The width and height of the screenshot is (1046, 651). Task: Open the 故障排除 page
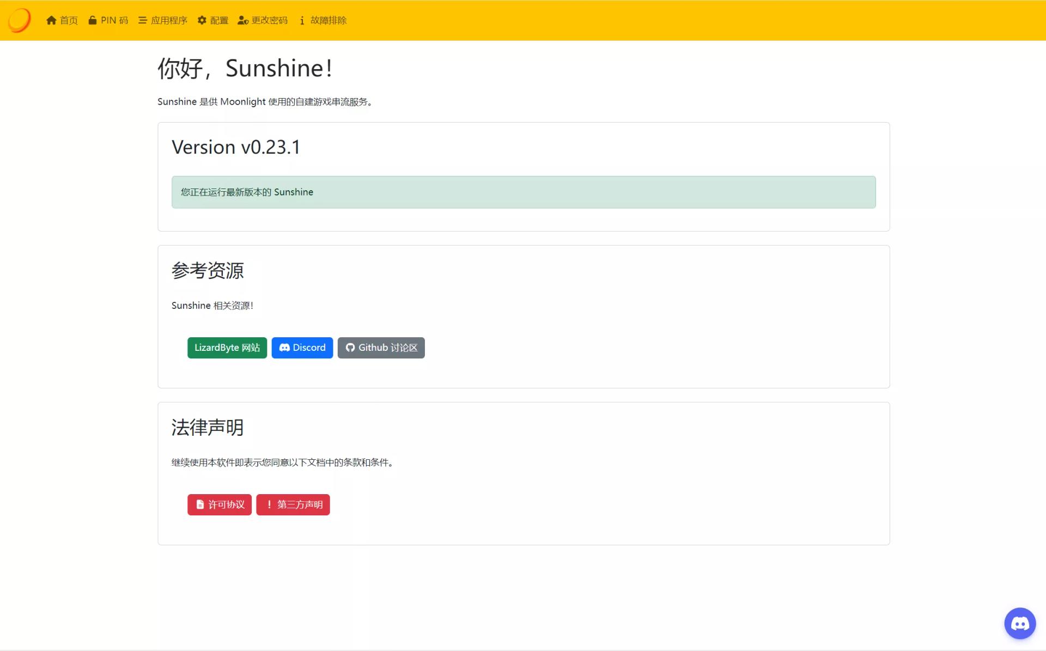(323, 20)
